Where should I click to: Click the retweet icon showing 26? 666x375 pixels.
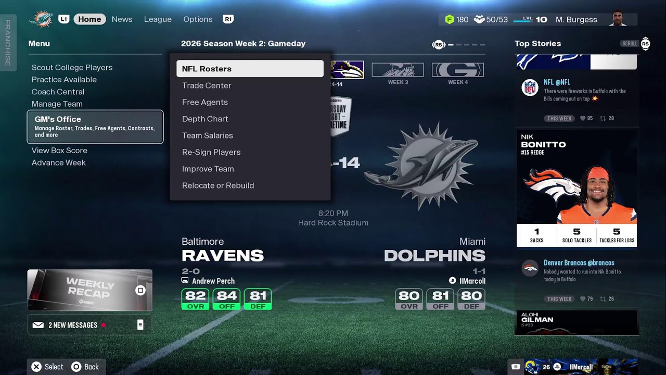click(603, 299)
